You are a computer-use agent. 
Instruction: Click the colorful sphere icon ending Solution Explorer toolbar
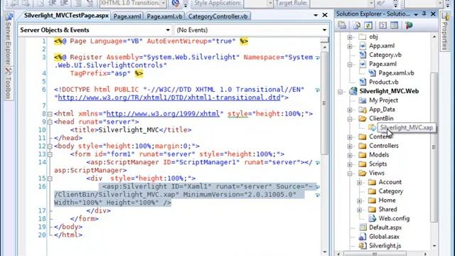pyautogui.click(x=409, y=26)
